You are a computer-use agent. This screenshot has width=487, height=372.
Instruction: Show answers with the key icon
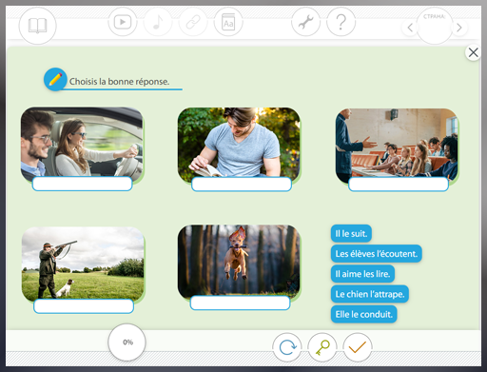point(322,347)
